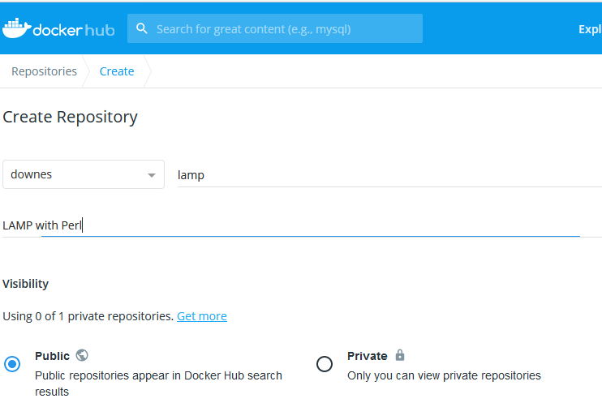Click the Create breadcrumb
Viewport: 602px width, 420px height.
pos(117,71)
